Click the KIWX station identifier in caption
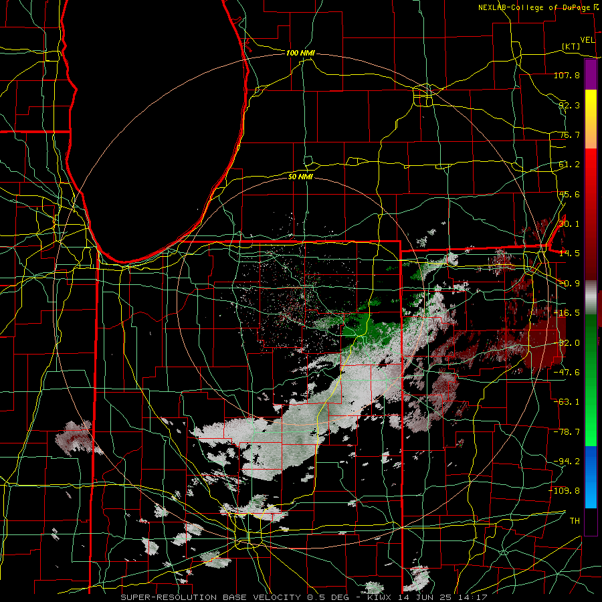The height and width of the screenshot is (602, 602). (378, 597)
